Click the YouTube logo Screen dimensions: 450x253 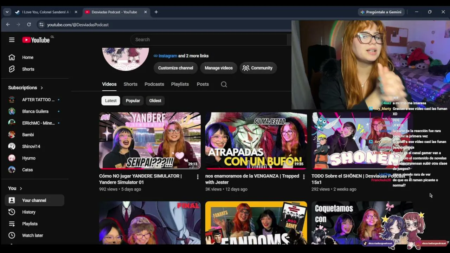(36, 40)
